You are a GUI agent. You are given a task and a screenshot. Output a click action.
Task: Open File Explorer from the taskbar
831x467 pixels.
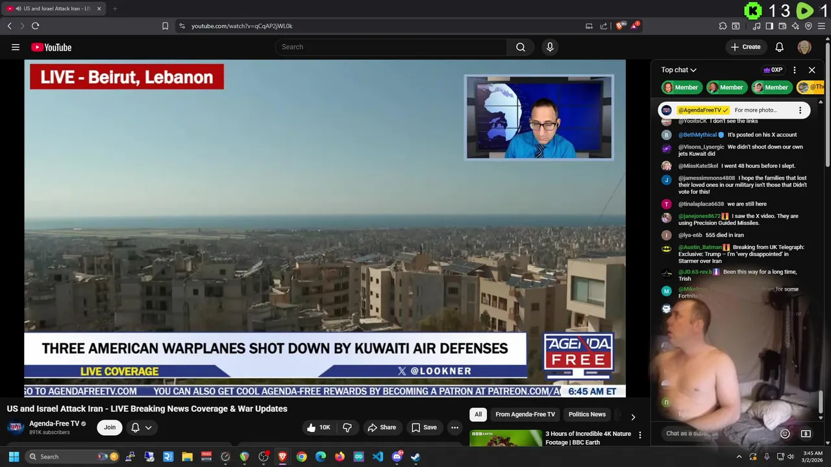(187, 457)
